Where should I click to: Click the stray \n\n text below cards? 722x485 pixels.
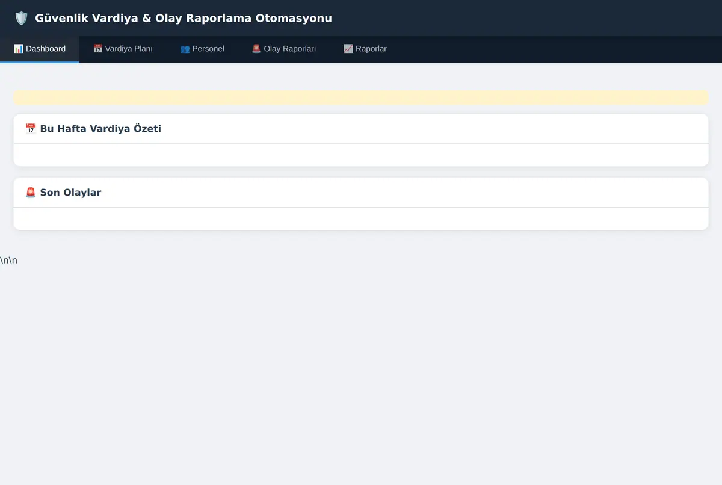(8, 261)
